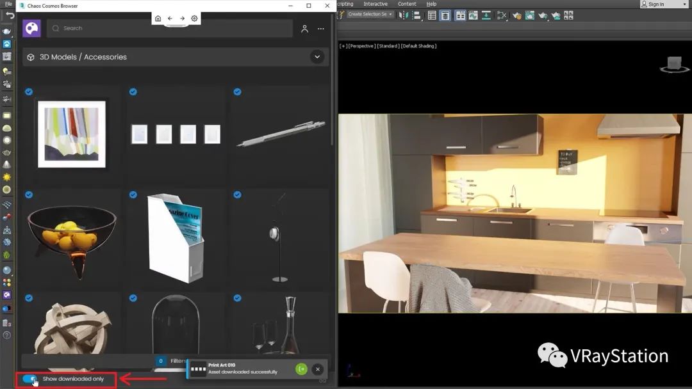The width and height of the screenshot is (692, 389).
Task: Click the V-Ray sphere light icon
Action: click(6, 141)
